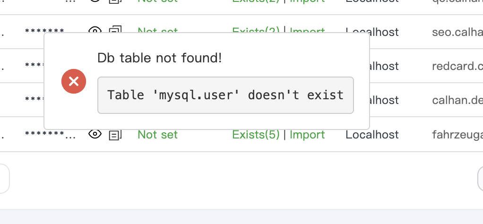Click Localhost in the fahrzeuga row

tap(372, 135)
